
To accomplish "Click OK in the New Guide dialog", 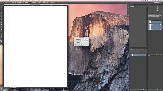I will [86, 40].
